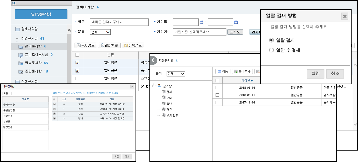358x162 pixels.
Task: Open calendar picker for end draft date
Action: [236, 22]
